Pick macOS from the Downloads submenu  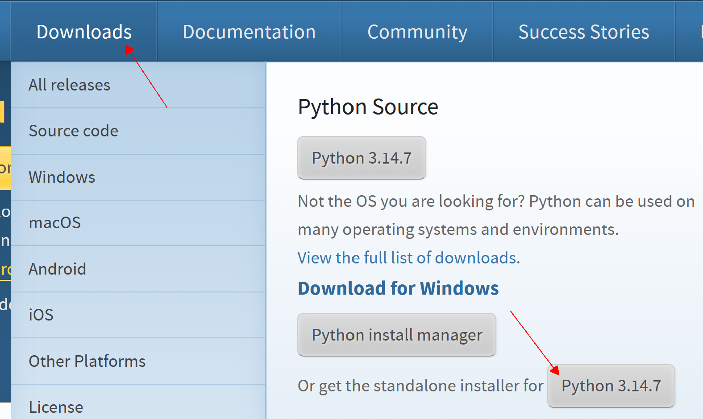point(138,223)
